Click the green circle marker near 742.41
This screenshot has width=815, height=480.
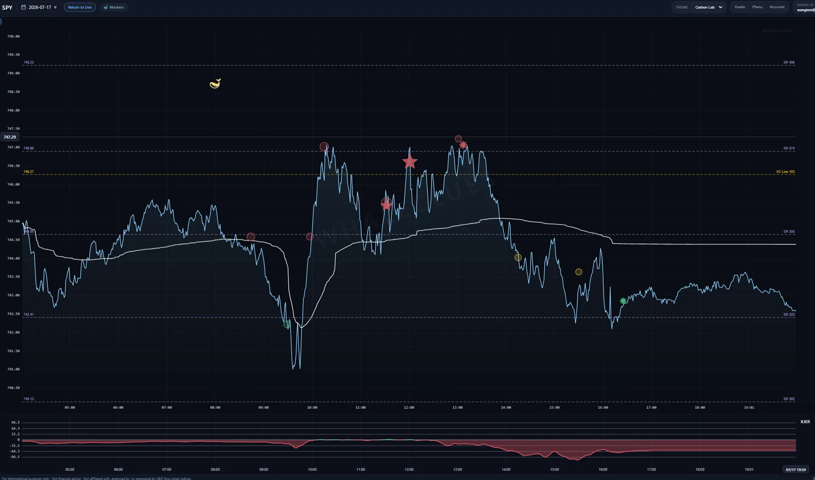point(287,324)
